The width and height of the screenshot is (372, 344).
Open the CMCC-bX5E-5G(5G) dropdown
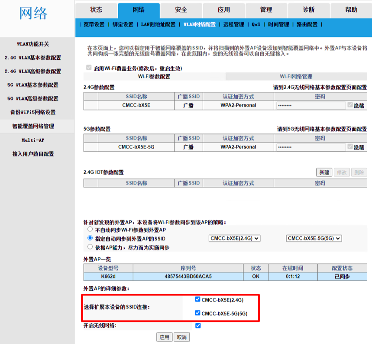pyautogui.click(x=314, y=238)
